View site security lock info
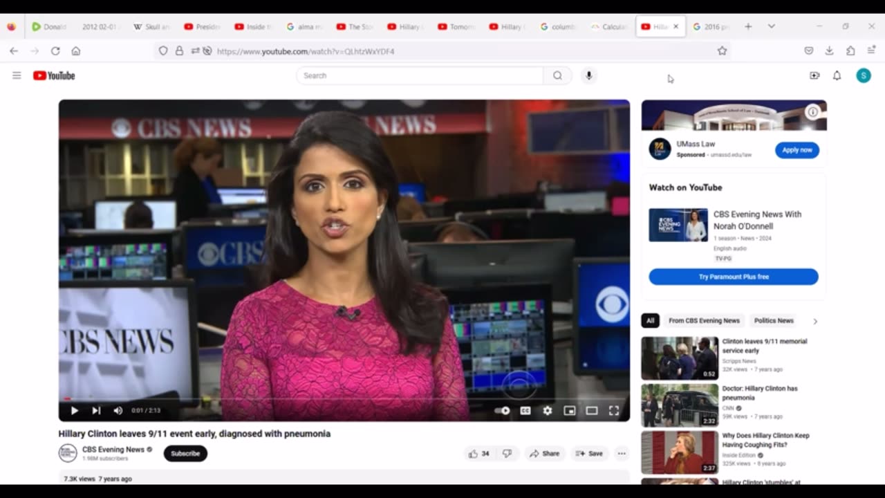This screenshot has width=885, height=498. point(179,51)
